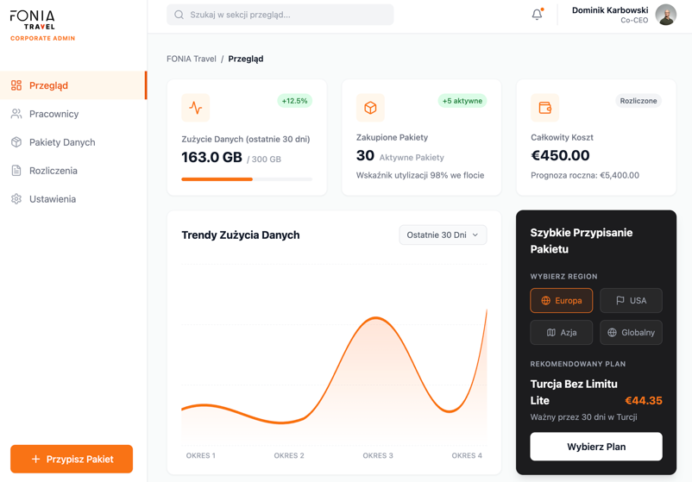This screenshot has height=482, width=692.
Task: Click the total cost wallet icon
Action: pos(544,108)
